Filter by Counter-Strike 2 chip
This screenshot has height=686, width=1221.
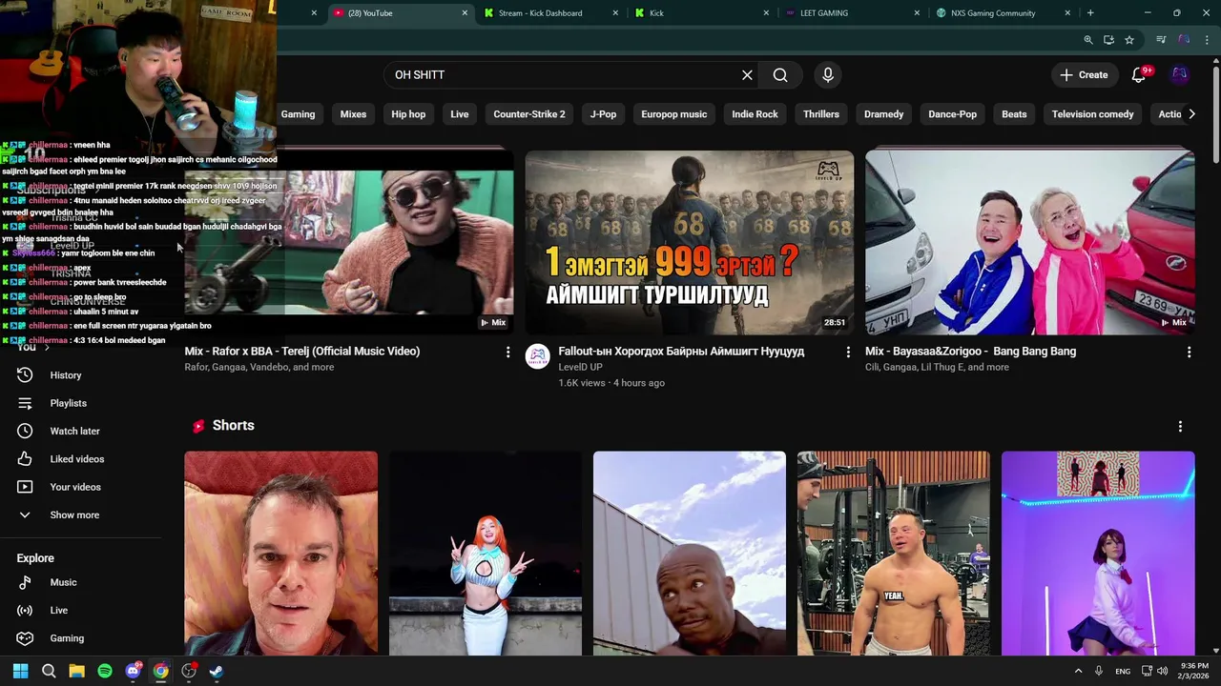click(529, 114)
